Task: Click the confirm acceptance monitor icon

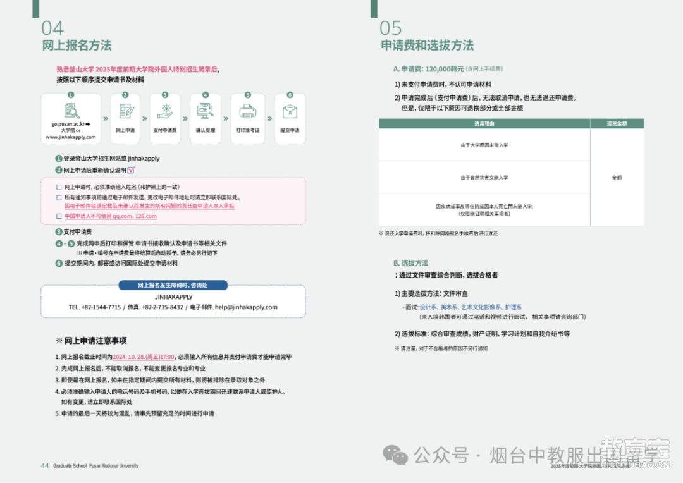Action: (x=205, y=111)
